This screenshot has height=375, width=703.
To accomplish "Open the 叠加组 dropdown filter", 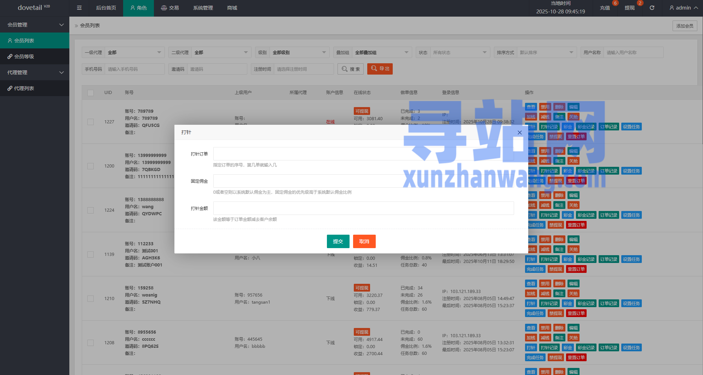I will tap(381, 52).
